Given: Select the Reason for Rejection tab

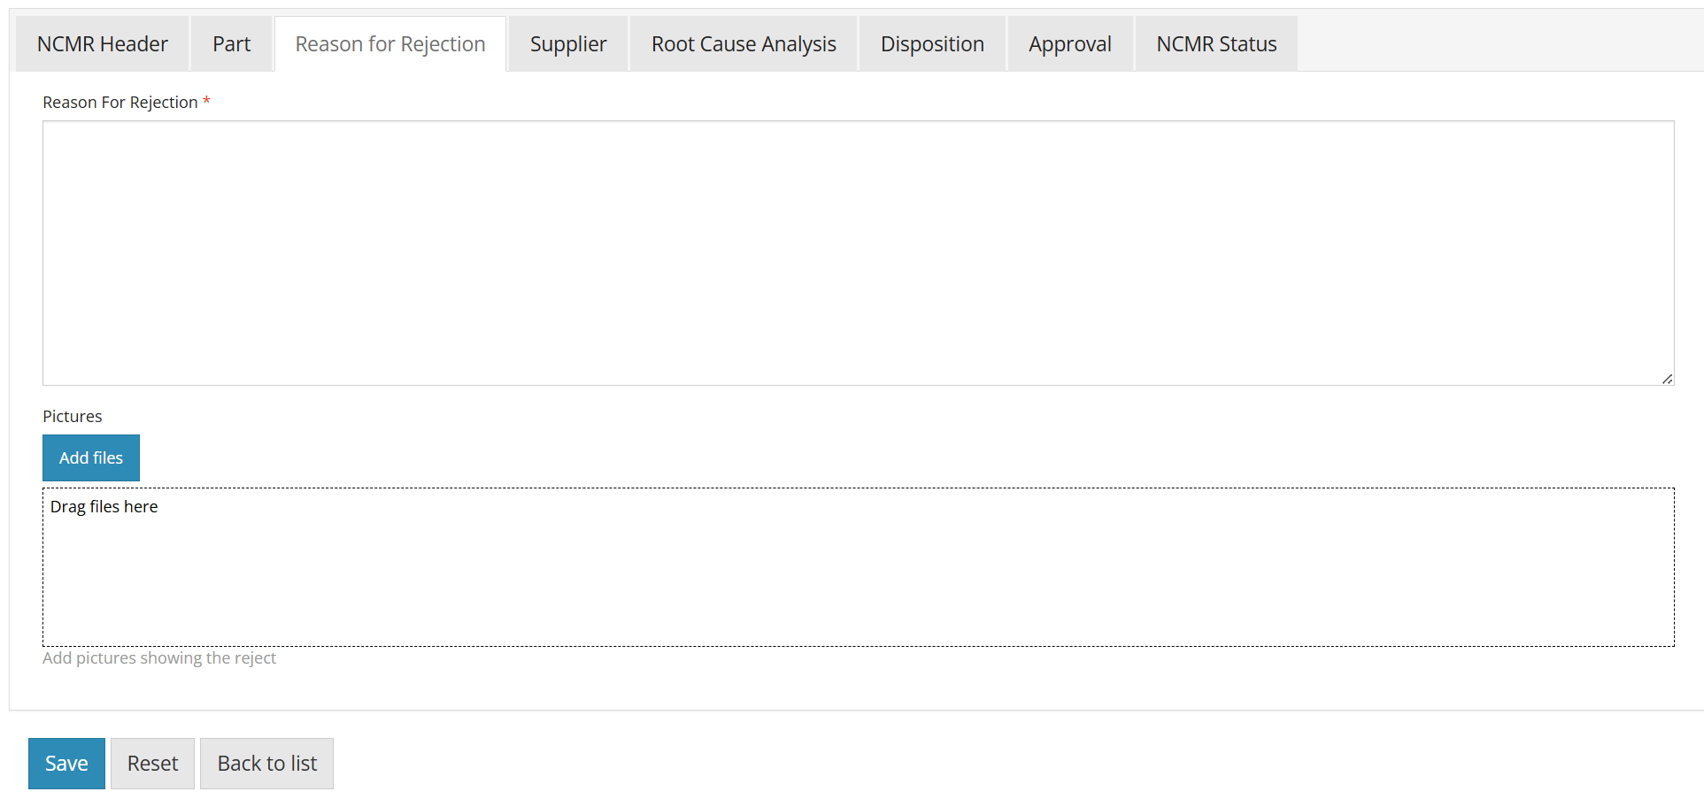Looking at the screenshot, I should [x=389, y=42].
